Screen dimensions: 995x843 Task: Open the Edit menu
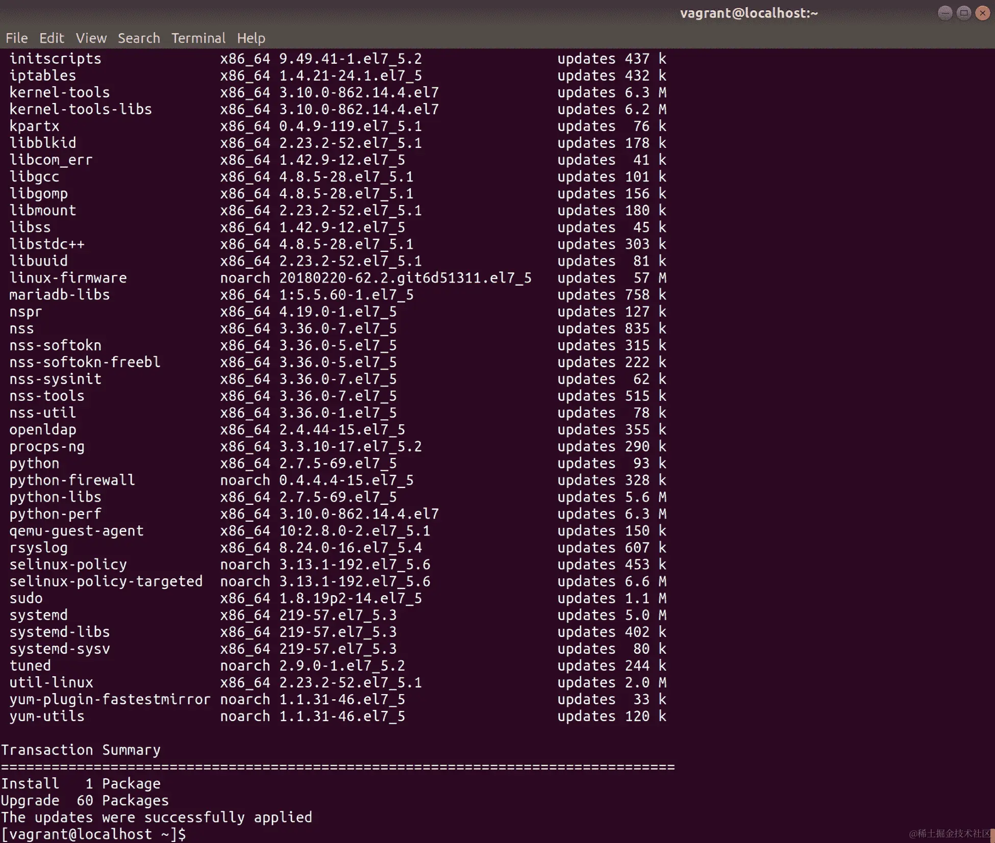(x=52, y=38)
